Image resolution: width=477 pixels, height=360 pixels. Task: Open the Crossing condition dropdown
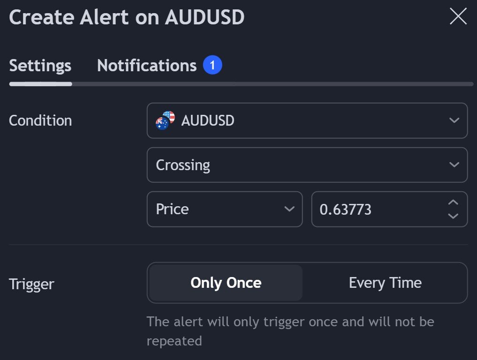307,165
